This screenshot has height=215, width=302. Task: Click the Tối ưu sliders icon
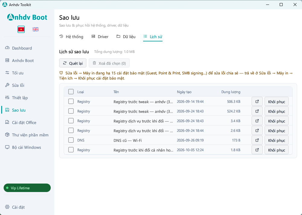click(x=7, y=73)
